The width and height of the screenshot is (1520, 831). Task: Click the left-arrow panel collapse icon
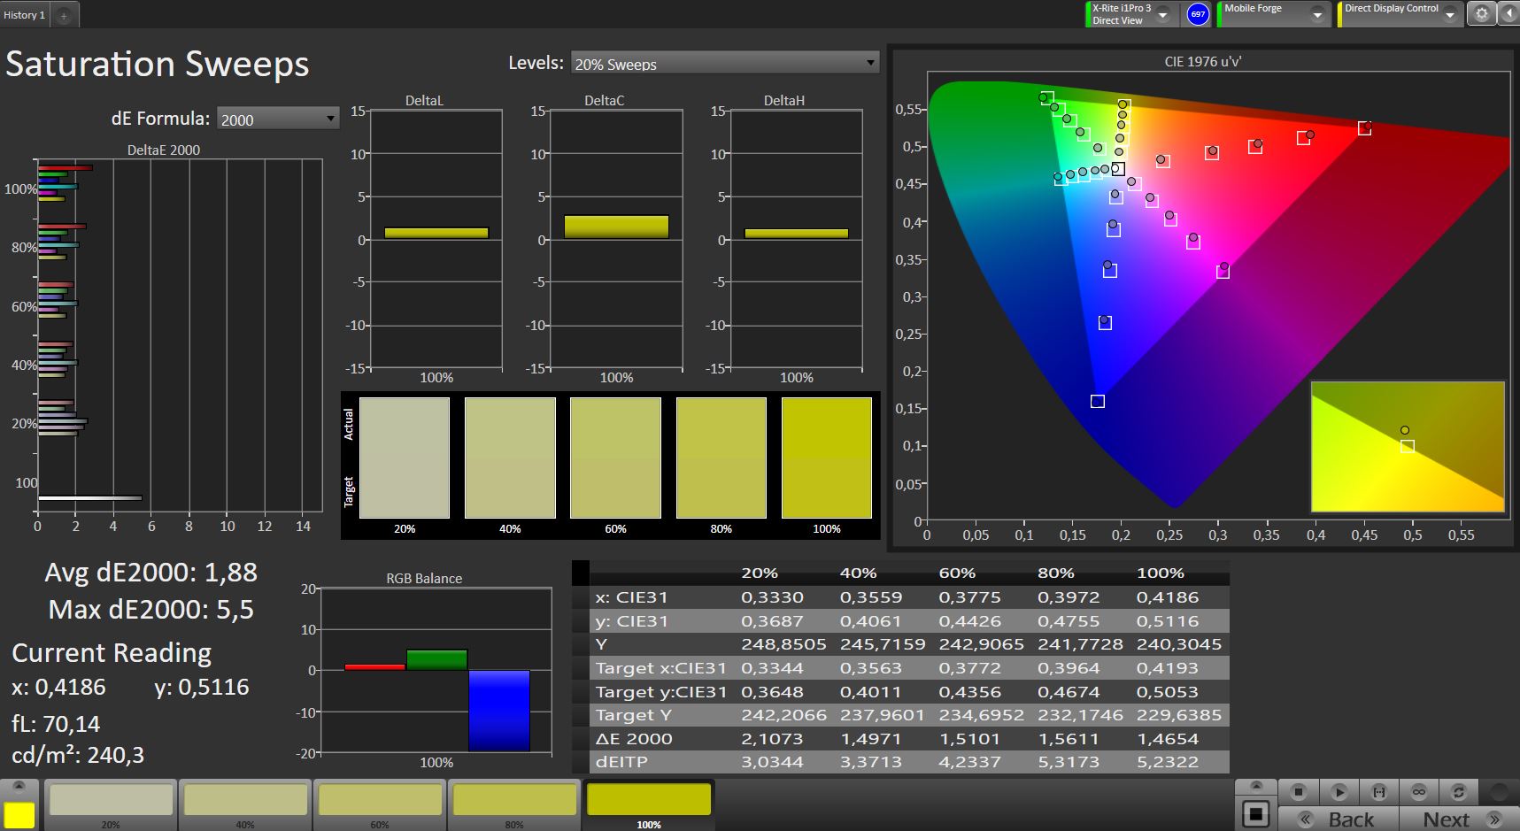point(1508,14)
